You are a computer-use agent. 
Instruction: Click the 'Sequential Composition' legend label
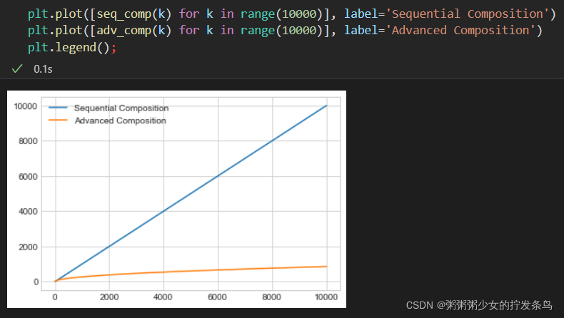tap(121, 108)
